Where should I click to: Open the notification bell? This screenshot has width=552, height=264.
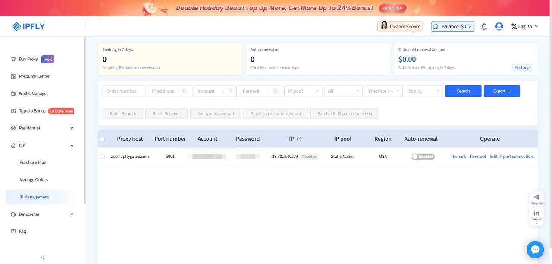click(484, 27)
